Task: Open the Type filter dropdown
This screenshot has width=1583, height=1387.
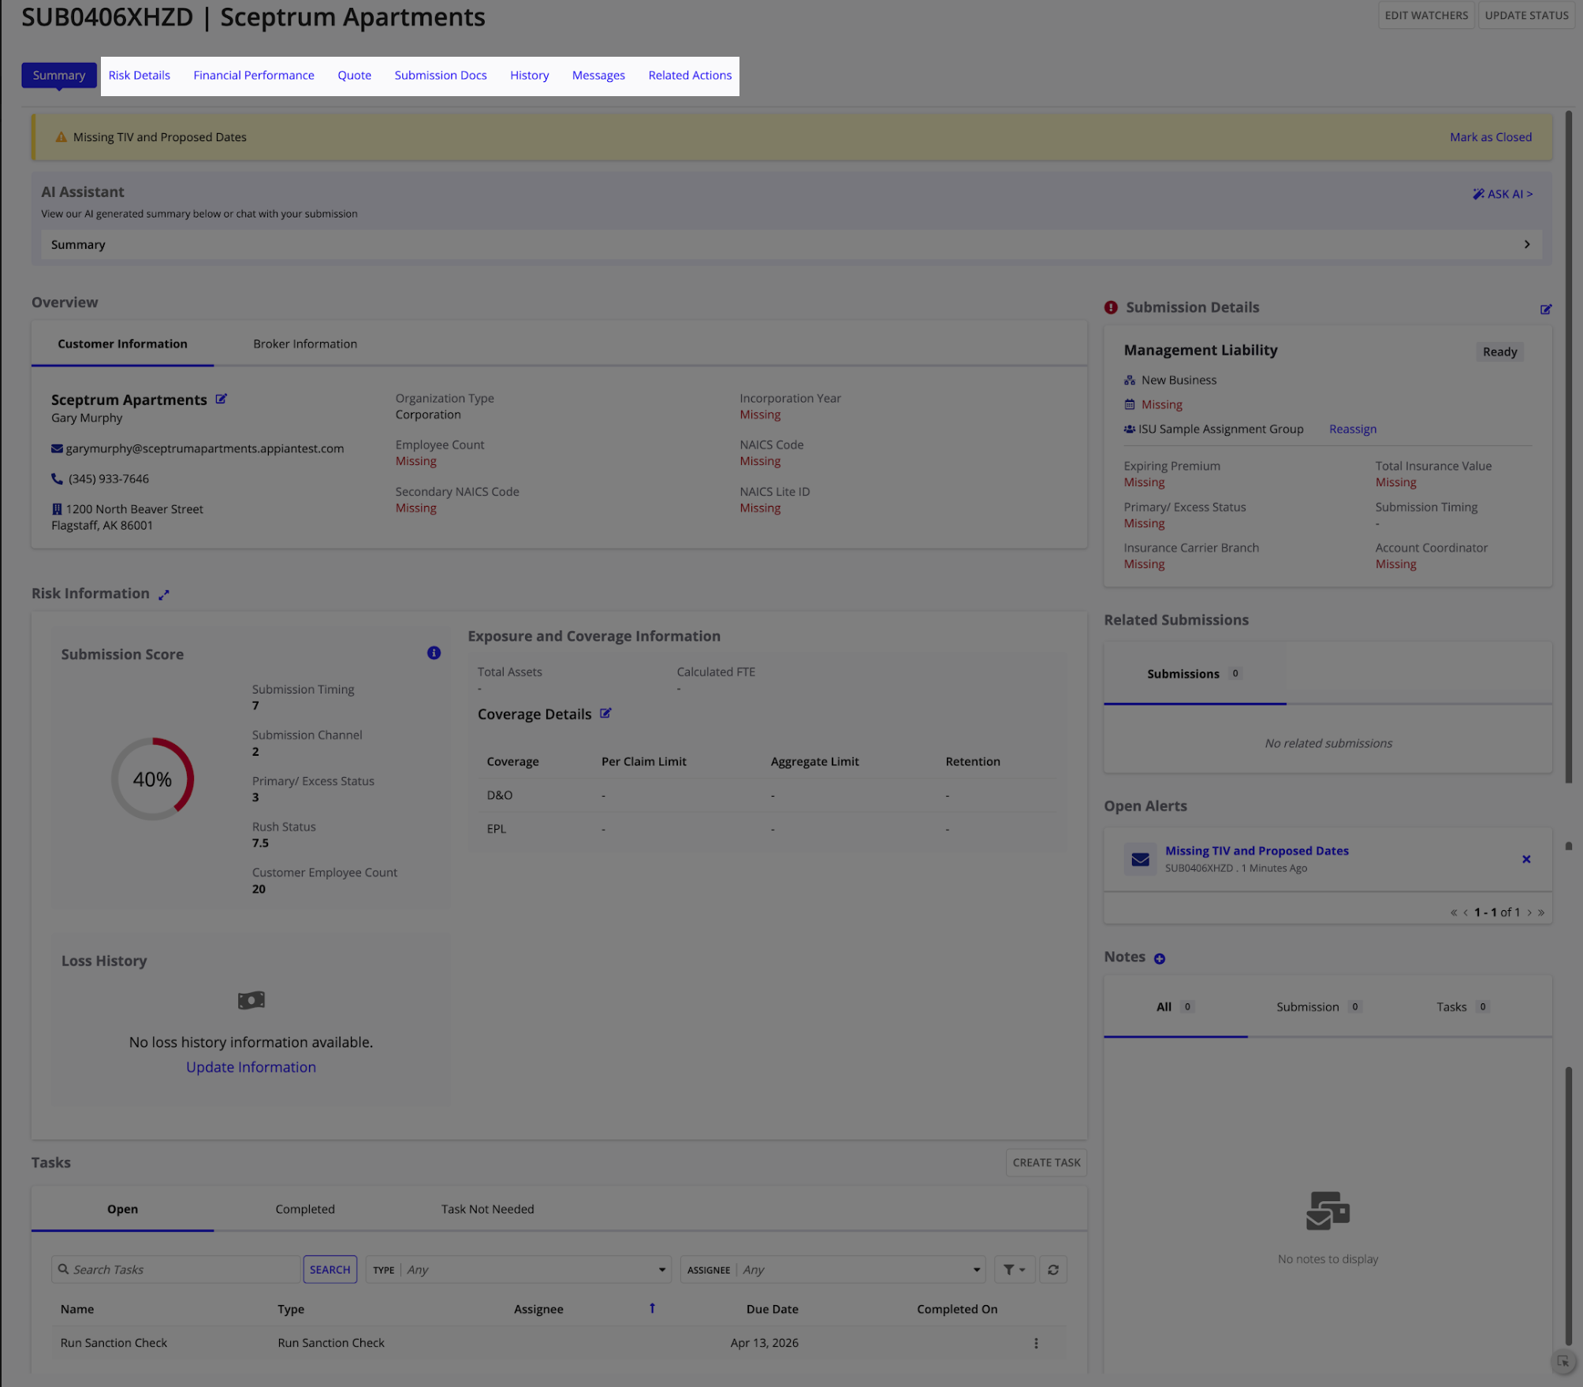Action: pyautogui.click(x=519, y=1270)
